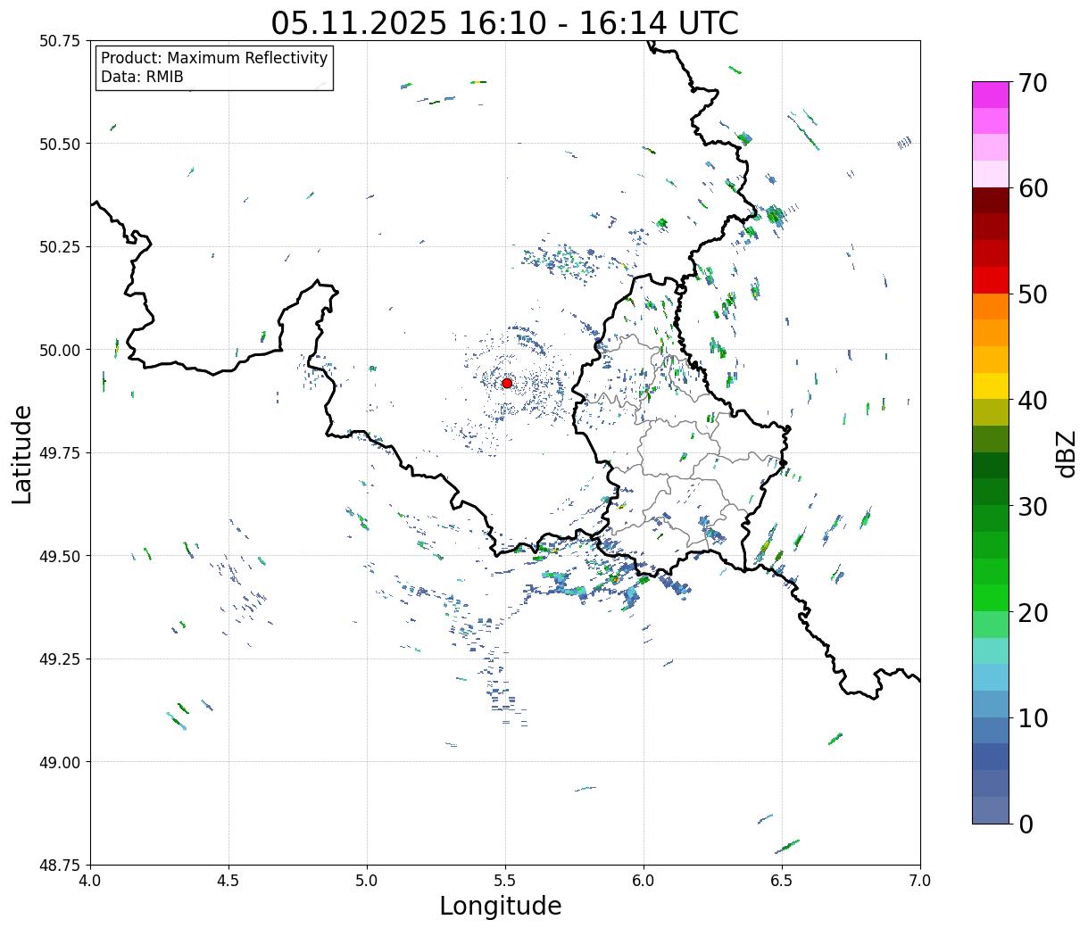Click the dBZ colorbar label
Screen dimensions: 1088x928
pos(1066,453)
